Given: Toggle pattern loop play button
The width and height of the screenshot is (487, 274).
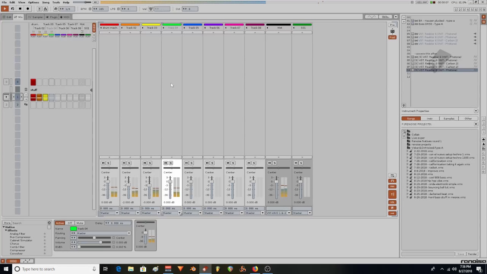Looking at the screenshot, I should pos(12,8).
